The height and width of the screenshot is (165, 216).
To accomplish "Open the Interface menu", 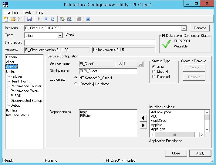I will (x=12, y=12).
